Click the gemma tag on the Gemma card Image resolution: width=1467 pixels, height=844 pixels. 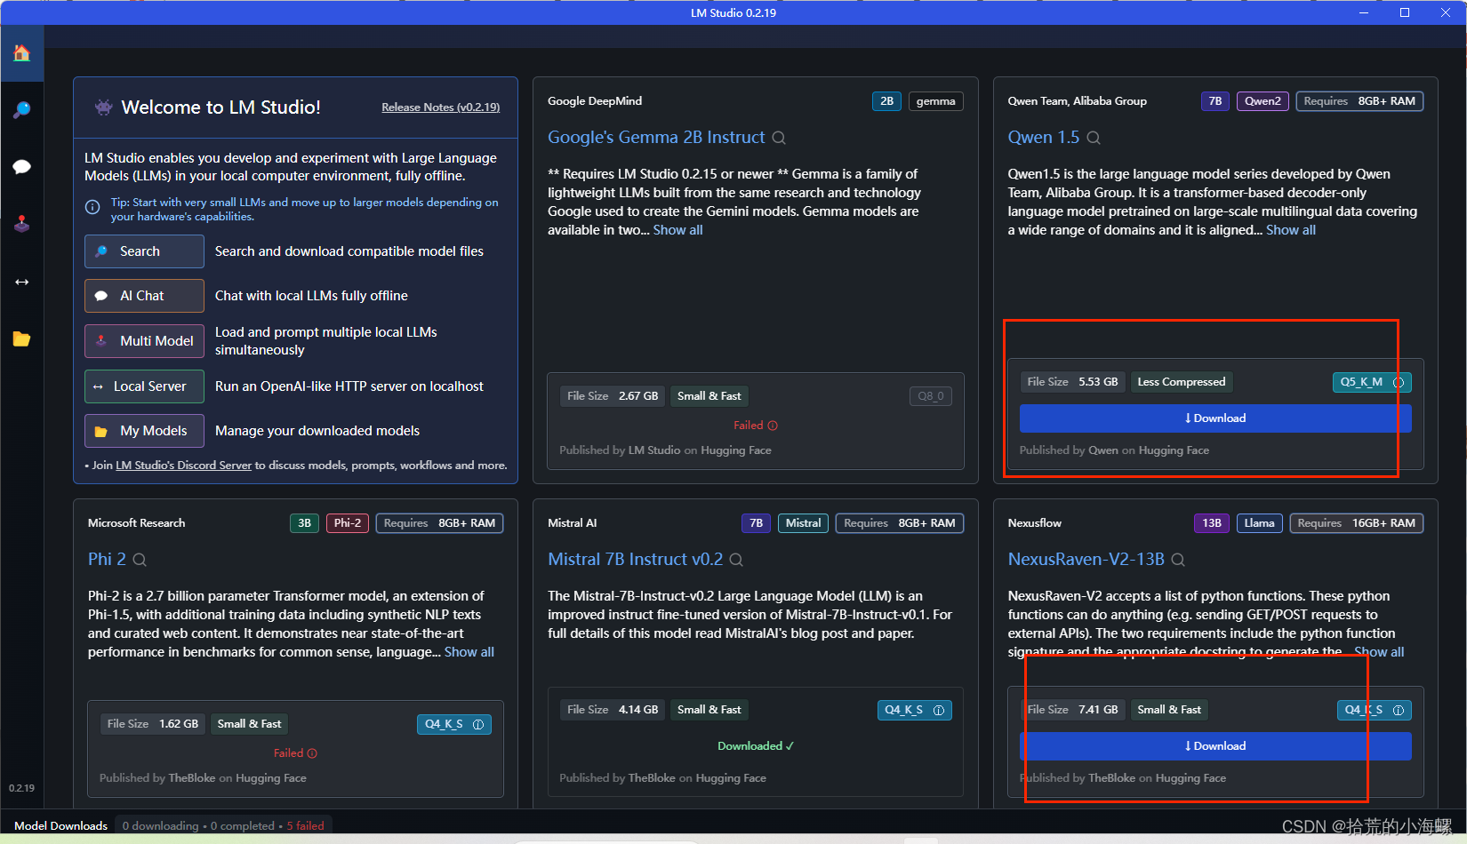point(935,101)
